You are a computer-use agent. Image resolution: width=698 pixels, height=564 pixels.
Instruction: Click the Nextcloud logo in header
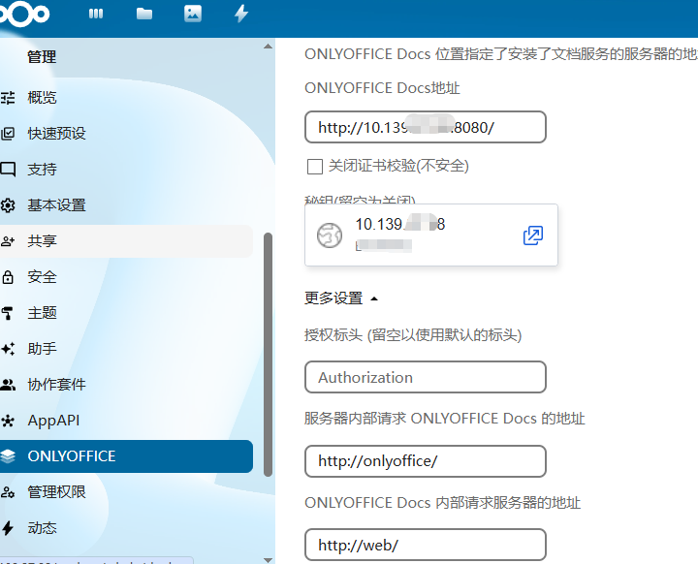(26, 15)
